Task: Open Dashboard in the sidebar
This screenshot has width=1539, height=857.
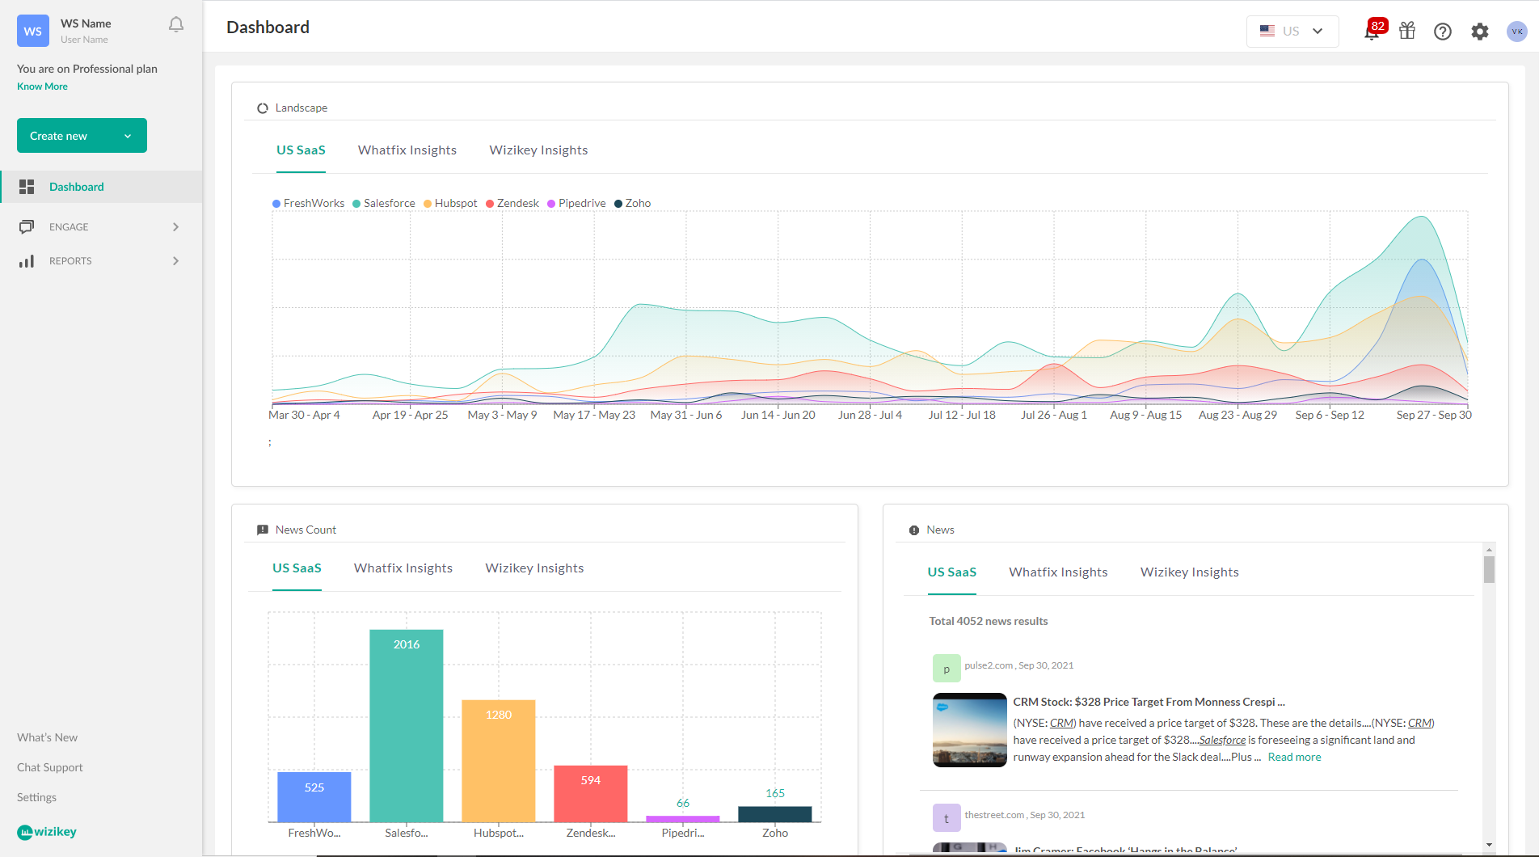Action: [x=101, y=187]
